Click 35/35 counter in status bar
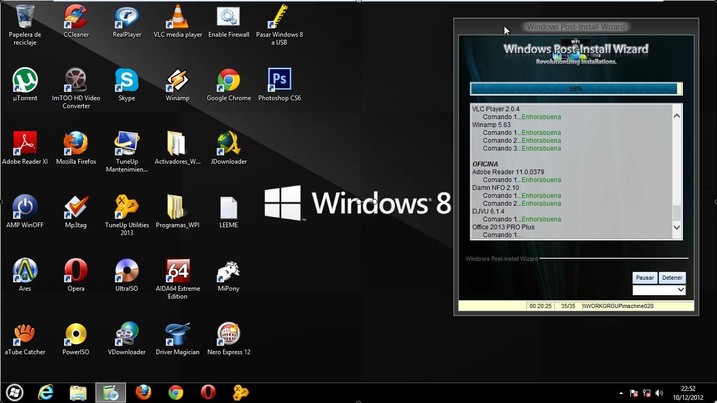 click(x=568, y=306)
